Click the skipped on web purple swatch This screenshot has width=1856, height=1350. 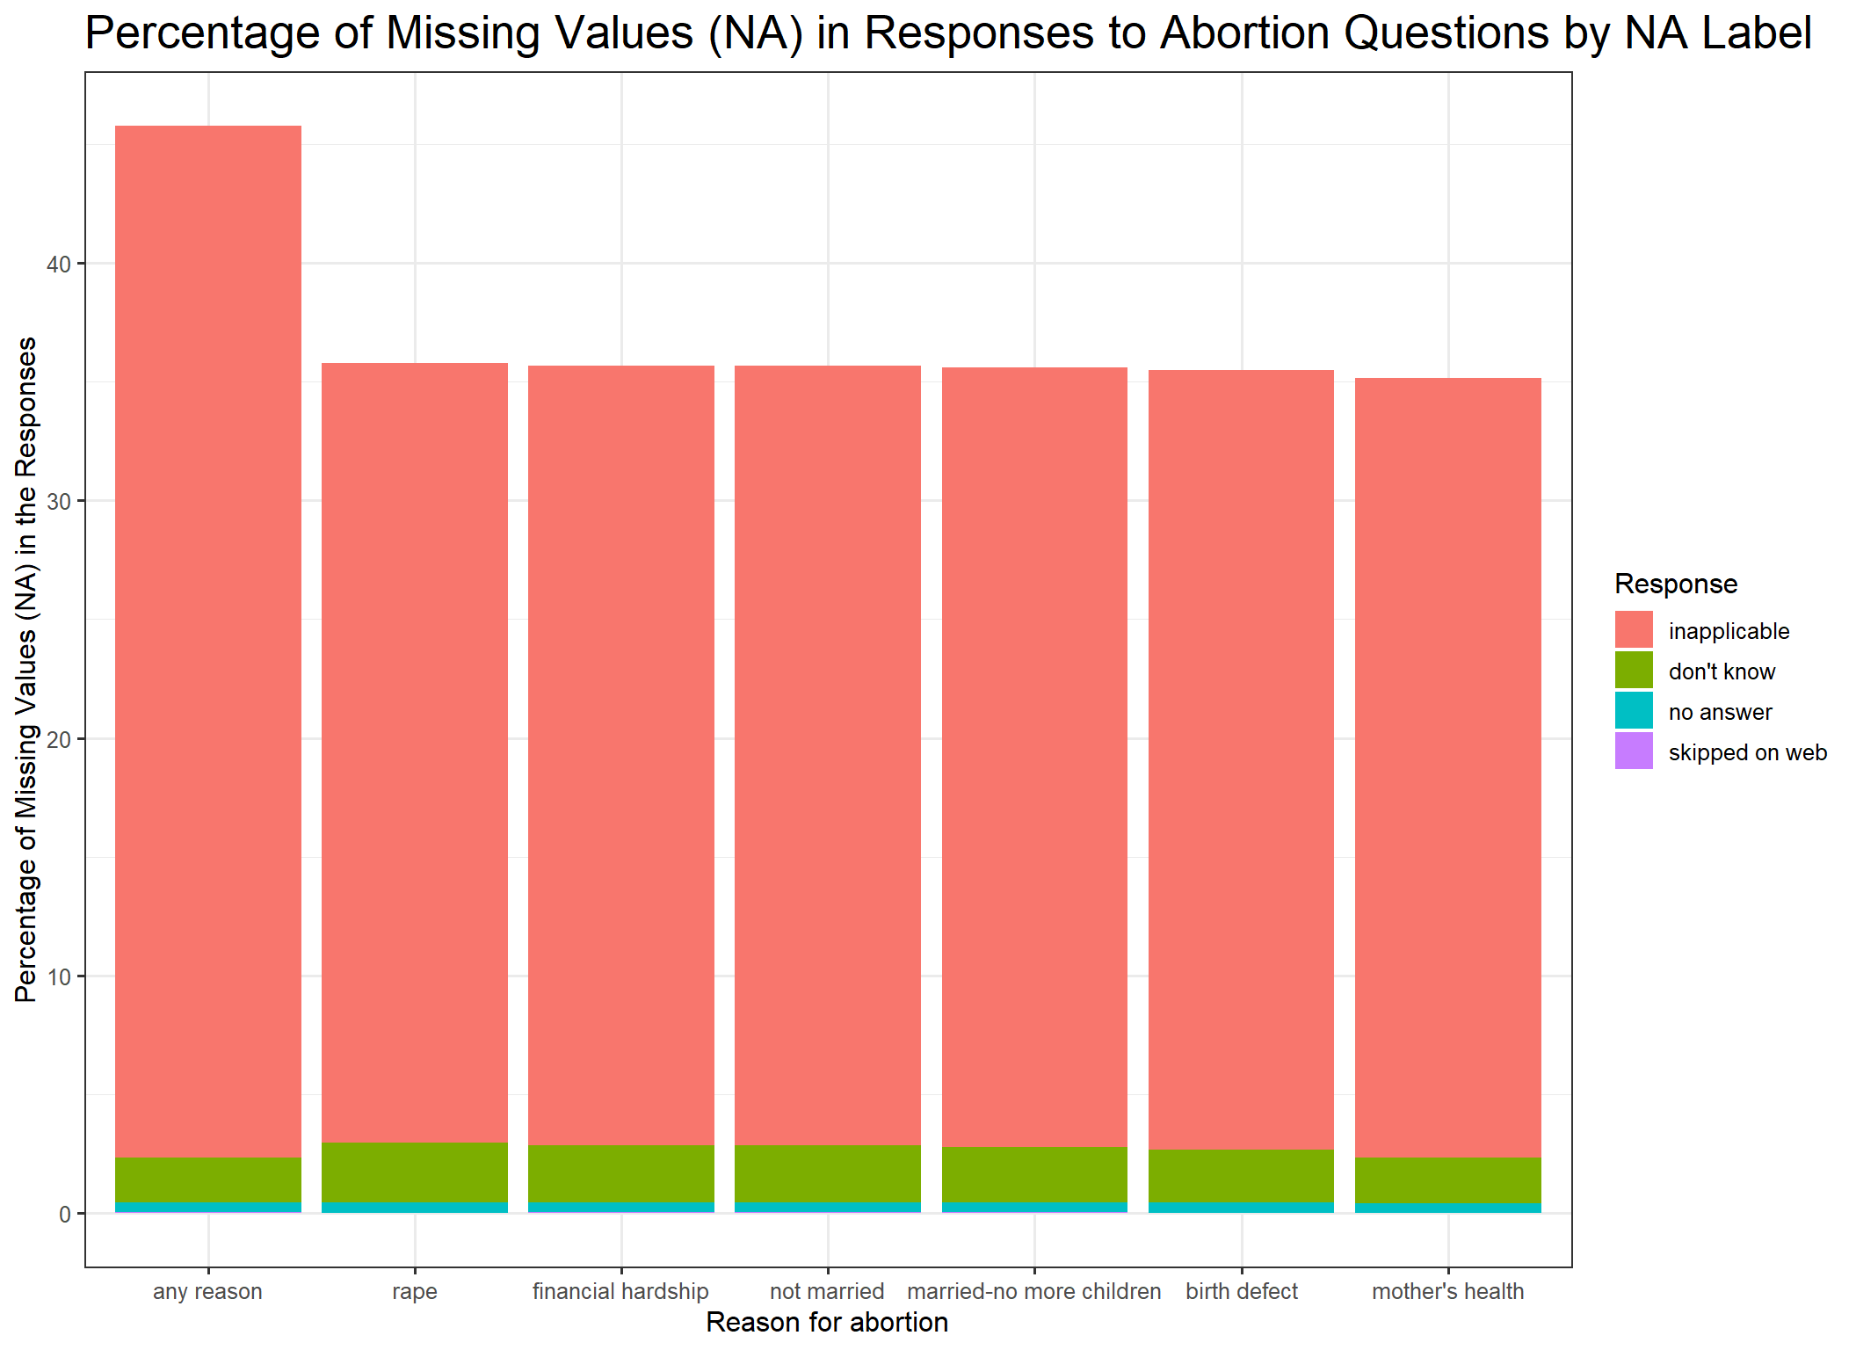(1633, 751)
